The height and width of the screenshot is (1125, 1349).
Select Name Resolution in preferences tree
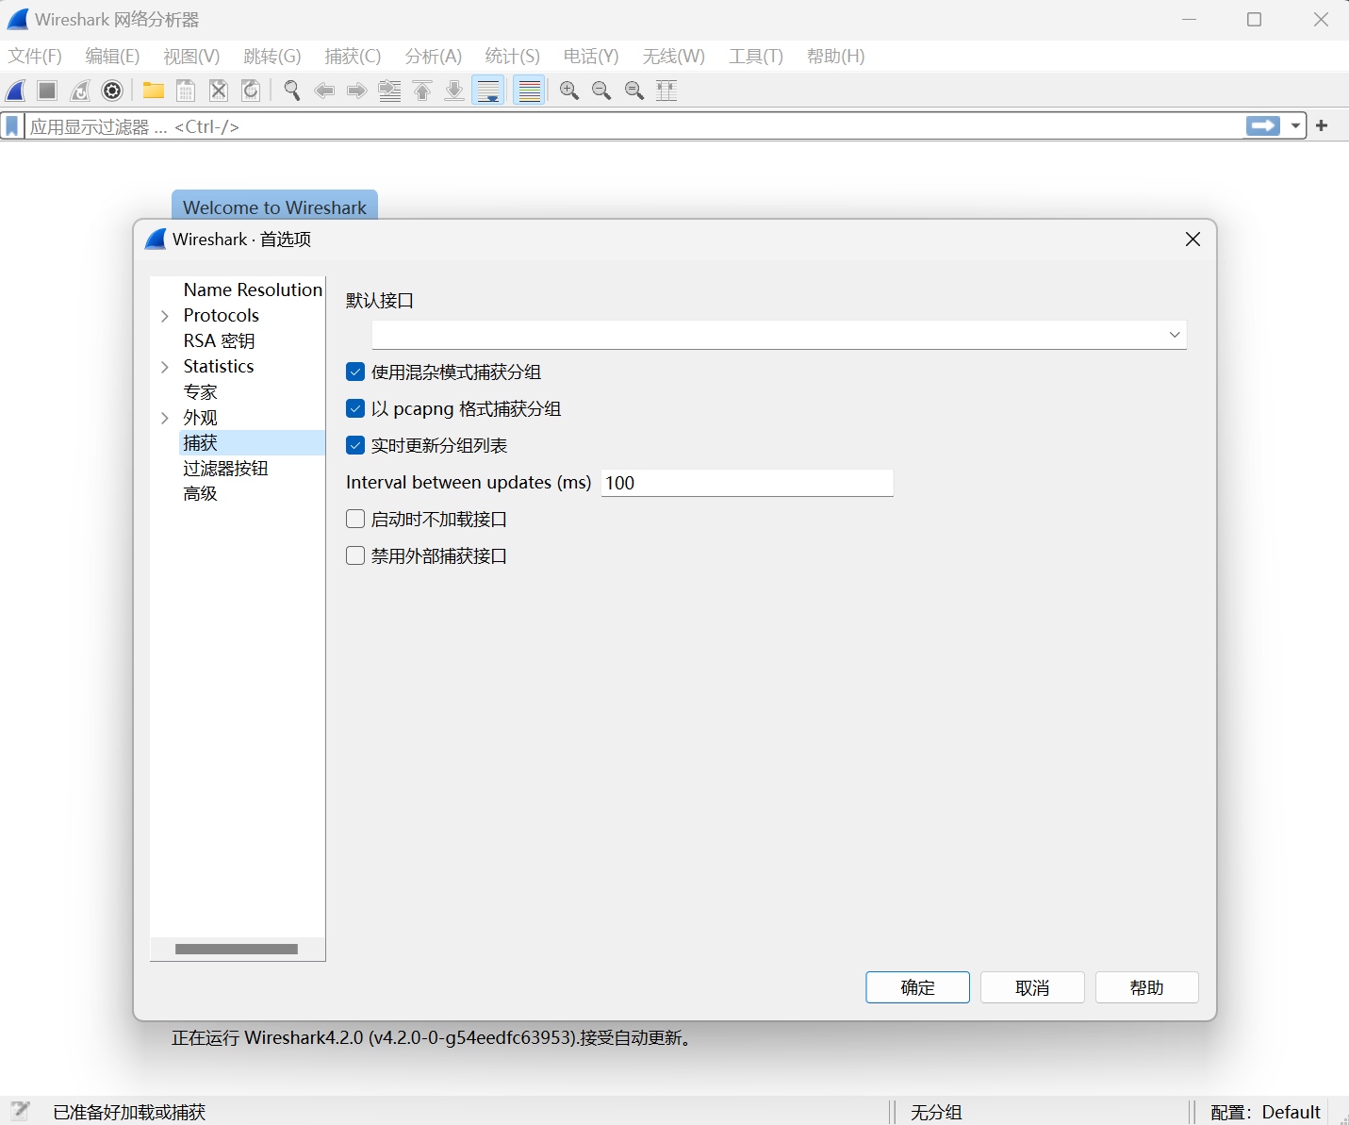tap(253, 290)
